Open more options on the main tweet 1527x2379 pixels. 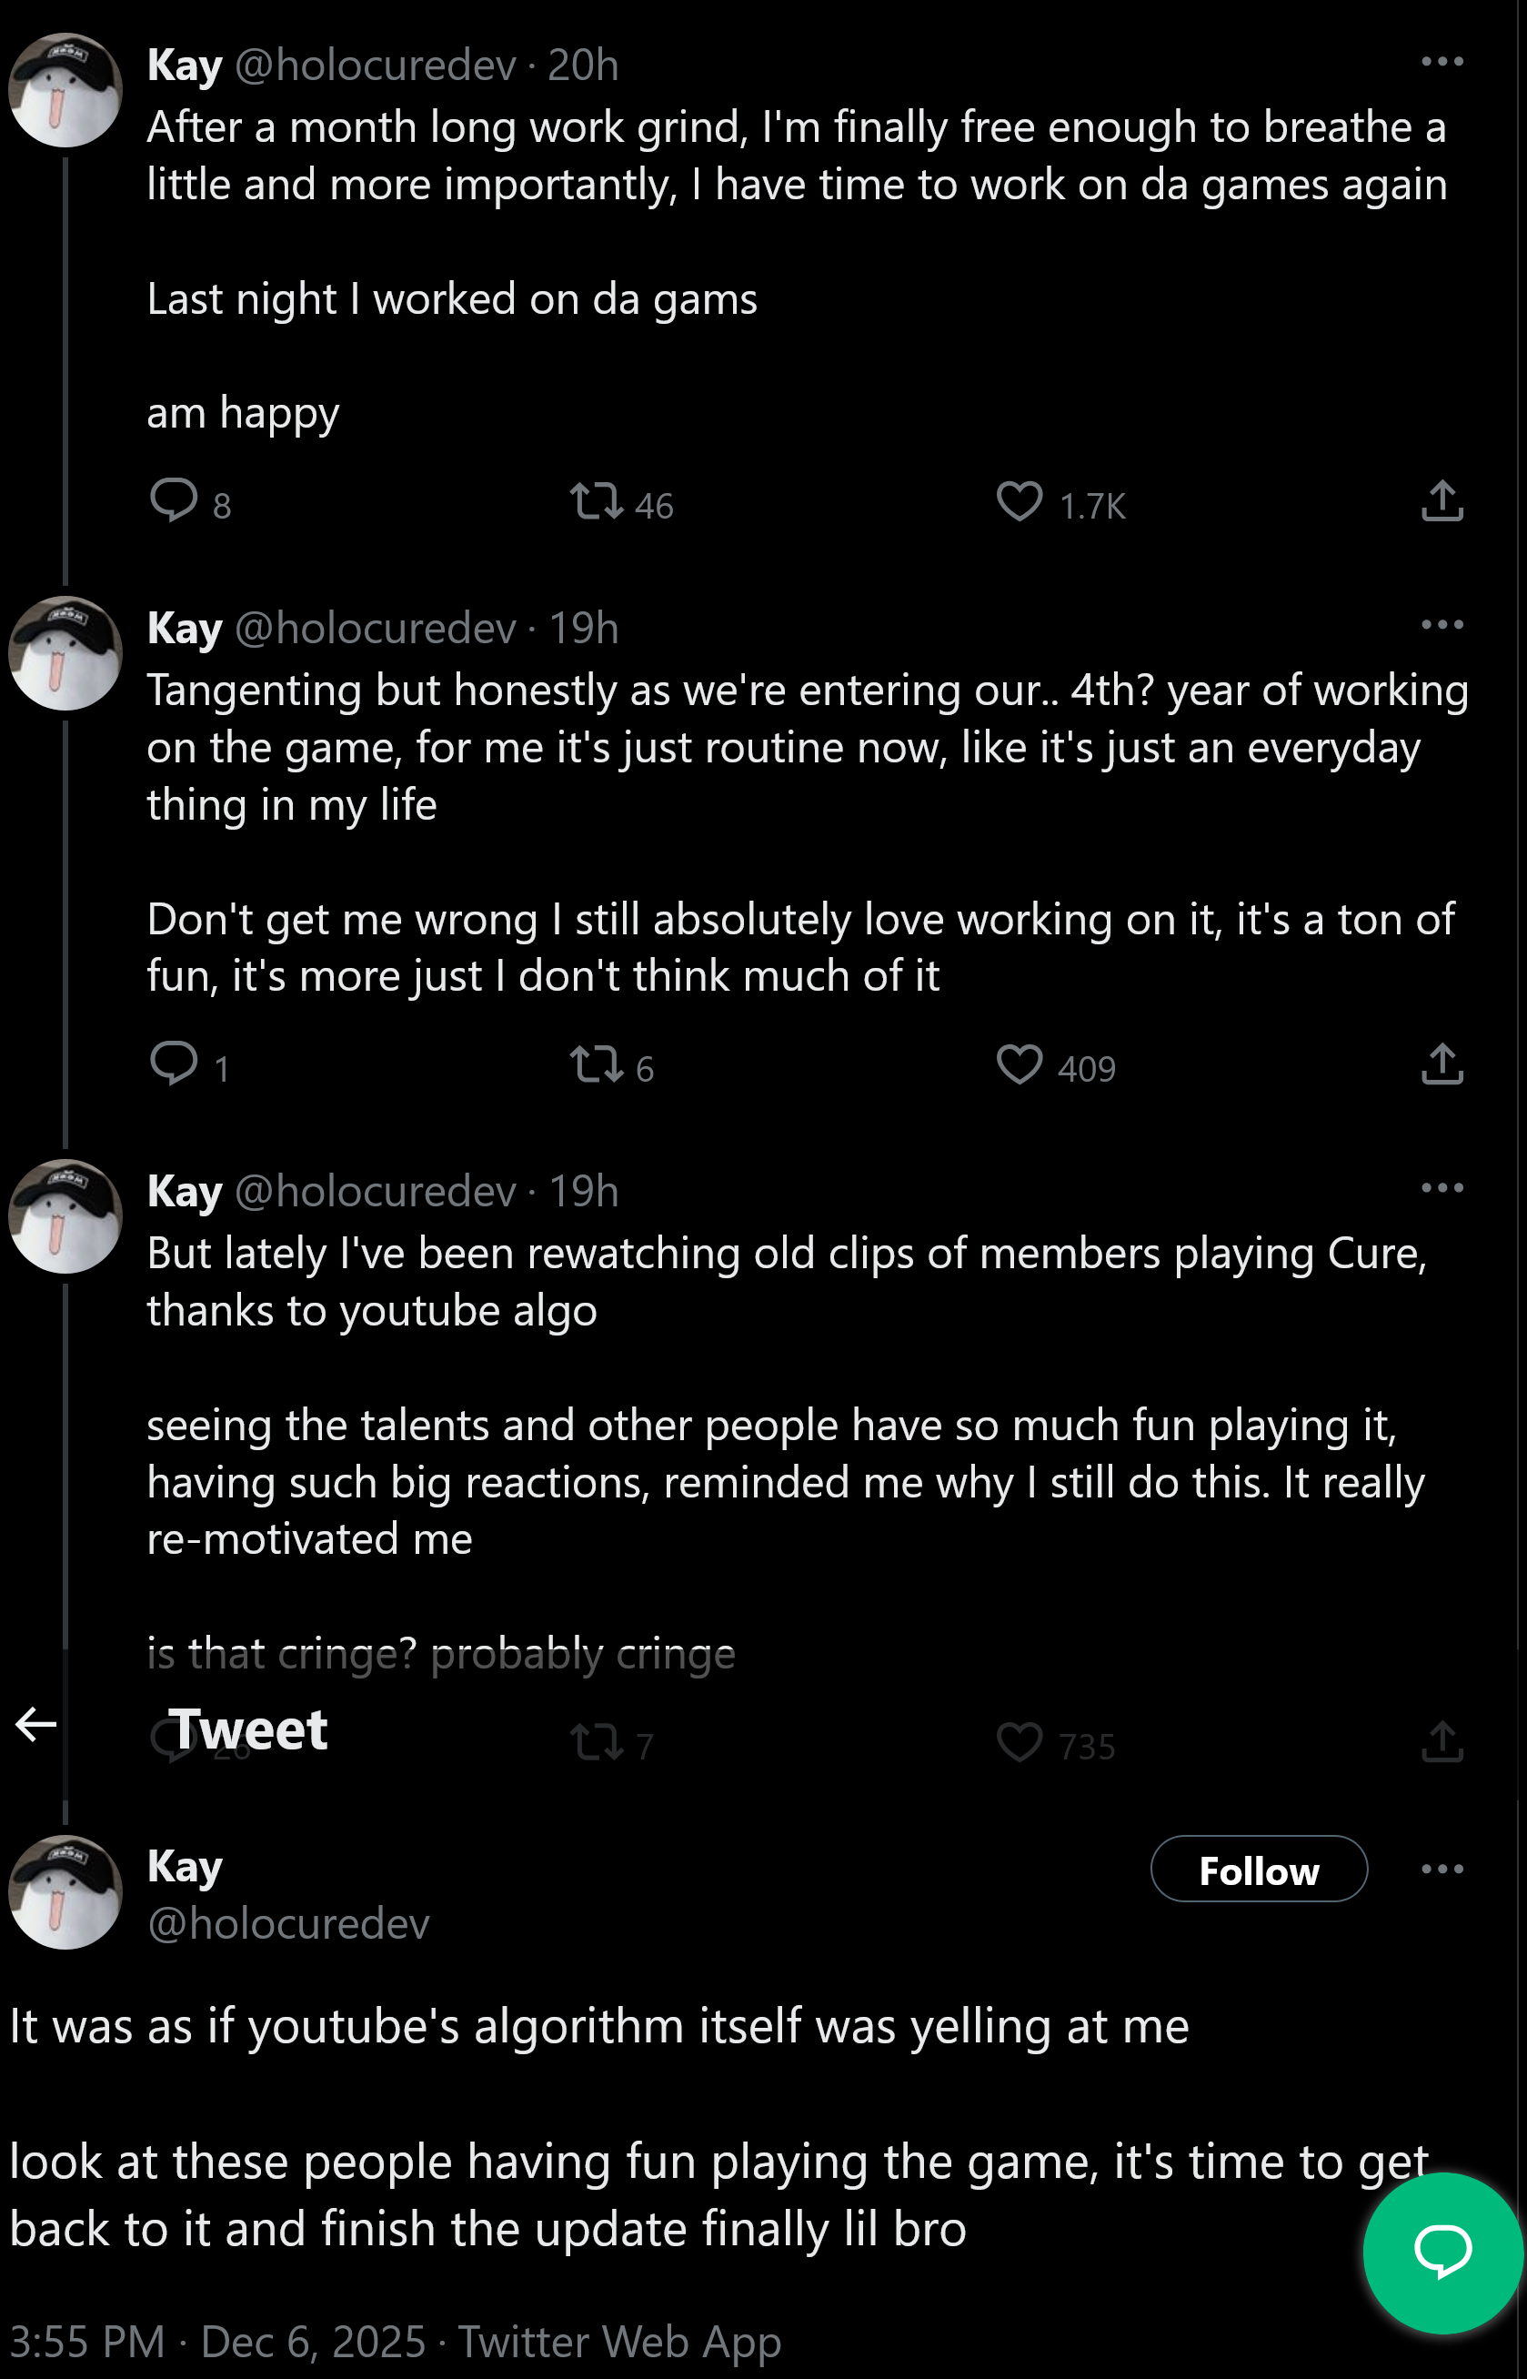click(x=1442, y=1870)
